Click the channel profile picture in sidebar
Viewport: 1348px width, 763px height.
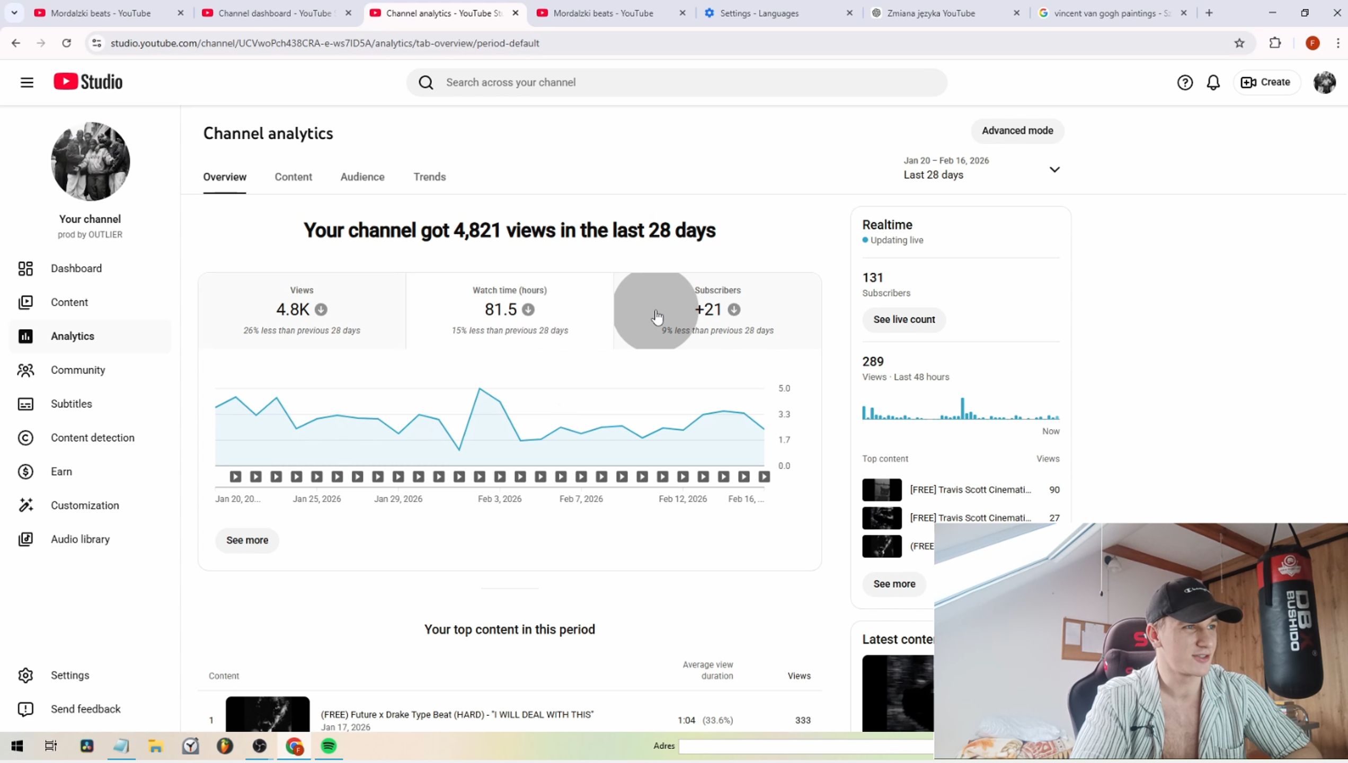90,161
